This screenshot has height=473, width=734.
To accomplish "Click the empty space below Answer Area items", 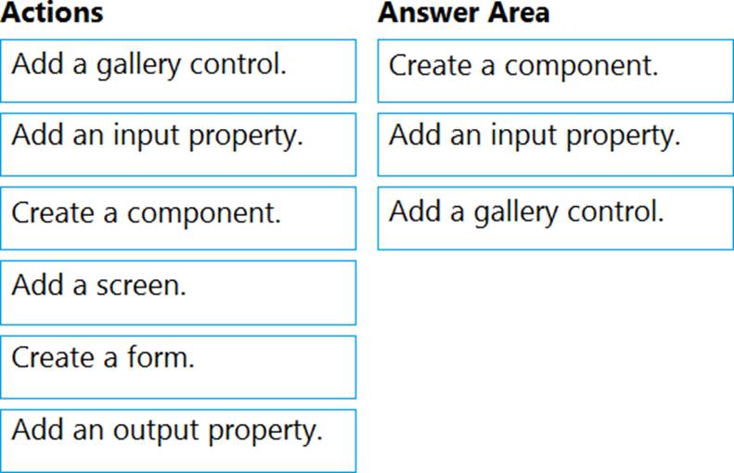I will (556, 360).
